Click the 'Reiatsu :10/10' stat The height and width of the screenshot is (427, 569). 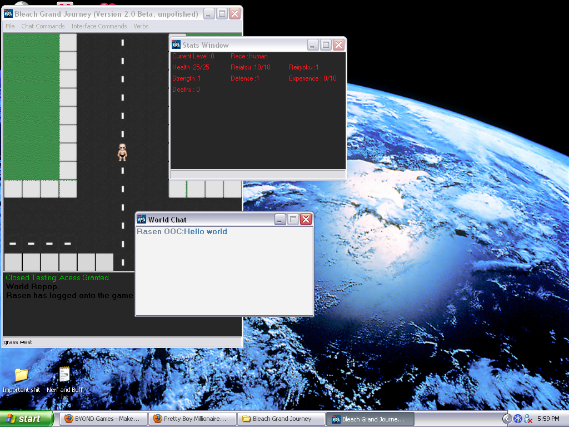pyautogui.click(x=251, y=67)
